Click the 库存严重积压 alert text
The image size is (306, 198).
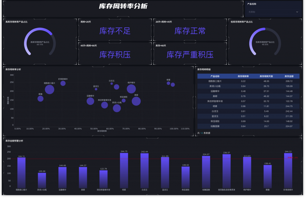[x=190, y=55]
